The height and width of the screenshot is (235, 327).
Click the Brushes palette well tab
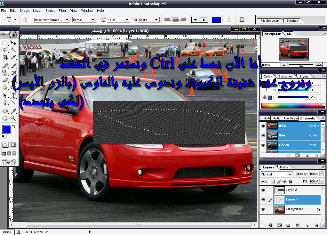click(x=292, y=20)
